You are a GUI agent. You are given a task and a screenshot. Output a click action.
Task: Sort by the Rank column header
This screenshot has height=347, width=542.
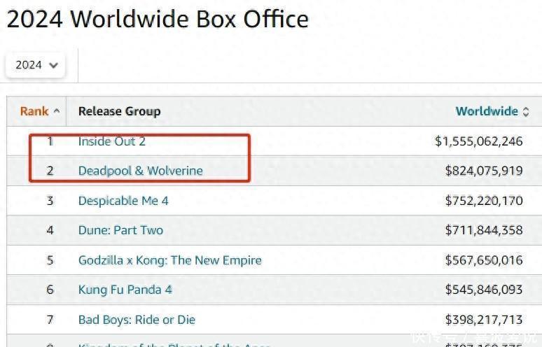[34, 111]
